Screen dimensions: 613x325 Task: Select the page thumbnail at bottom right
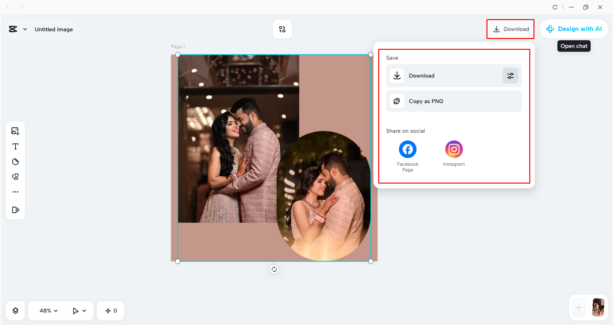coord(598,307)
